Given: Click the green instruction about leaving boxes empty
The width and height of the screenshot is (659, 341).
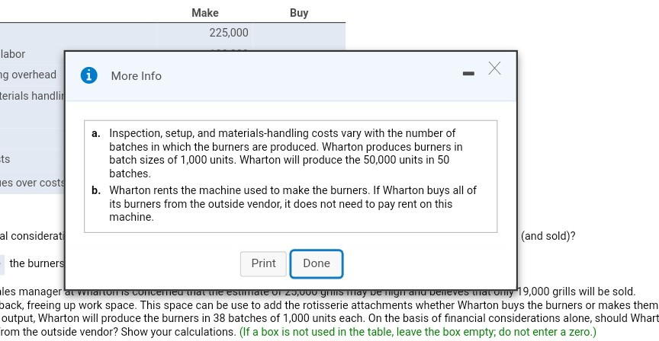Looking at the screenshot, I should (x=418, y=332).
